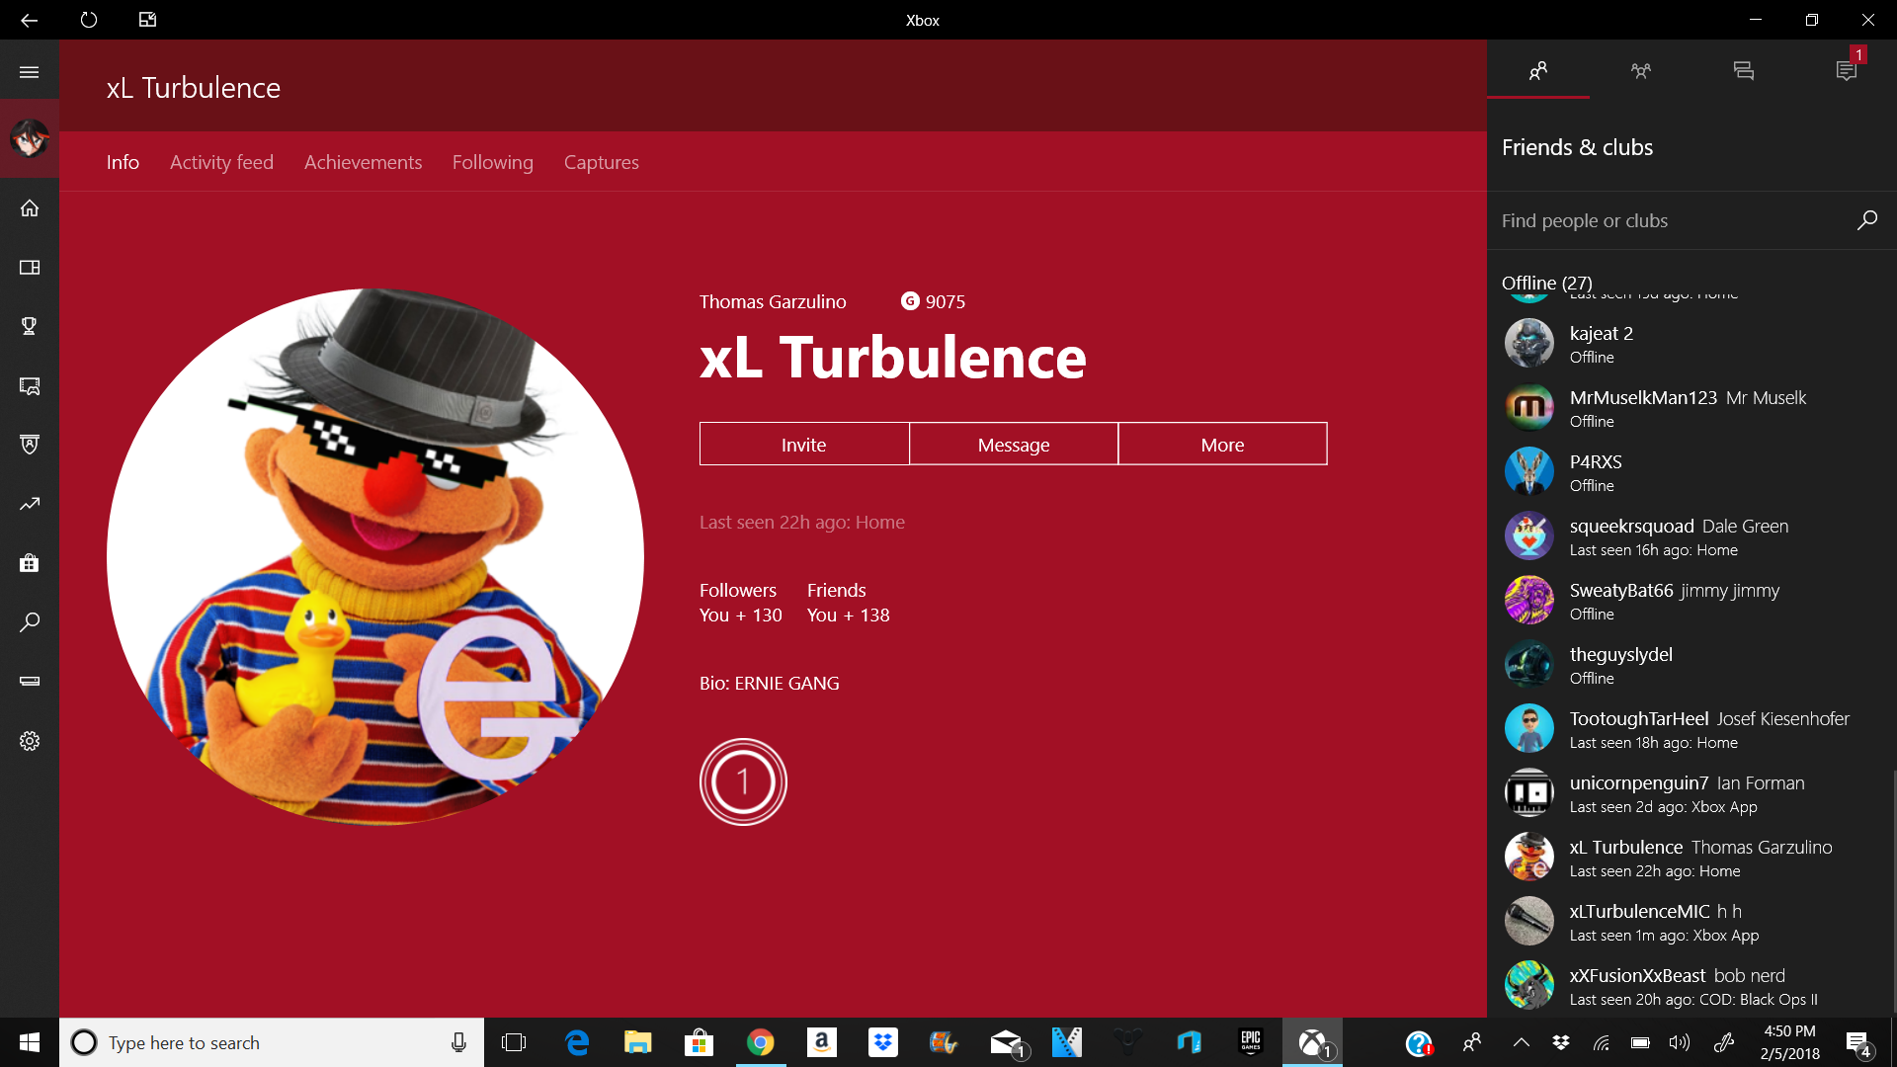Switch to Achievements tab
1897x1067 pixels.
click(x=364, y=163)
